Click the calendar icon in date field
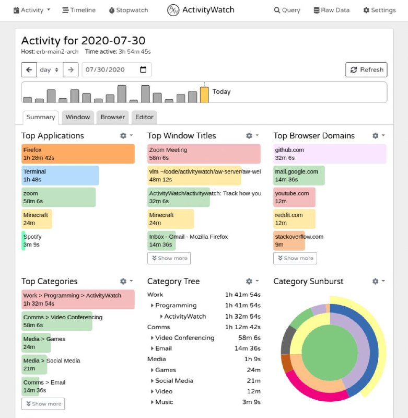Image resolution: width=408 pixels, height=418 pixels. point(143,69)
